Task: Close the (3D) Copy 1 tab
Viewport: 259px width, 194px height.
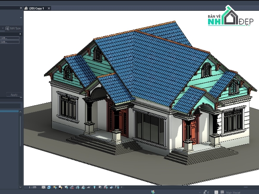Action: coord(49,8)
